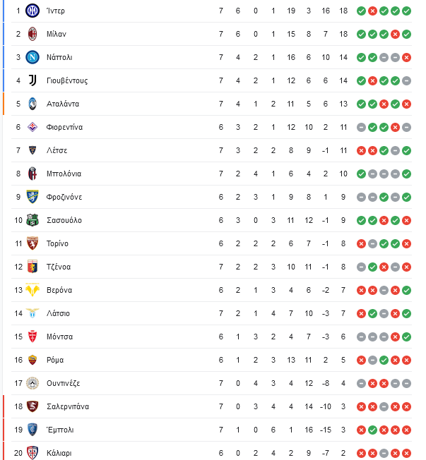Screen dimensions: 426x460
Task: Click Napoli's most recent red loss indicator
Action: (407, 58)
